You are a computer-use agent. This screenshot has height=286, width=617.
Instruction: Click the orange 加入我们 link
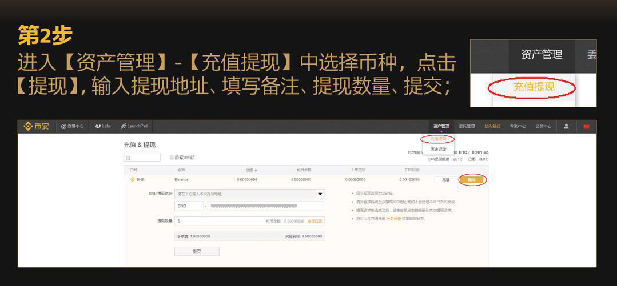(492, 127)
